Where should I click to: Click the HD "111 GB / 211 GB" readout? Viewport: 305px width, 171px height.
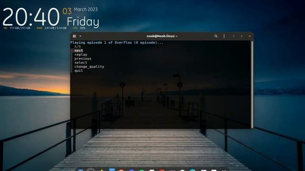click(x=20, y=28)
